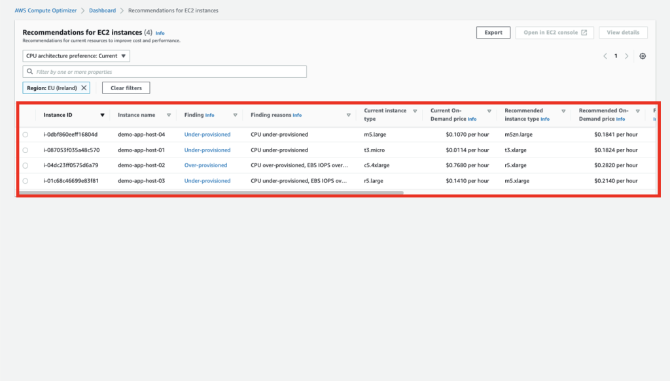Select radio for demo-app-host-01 row

pyautogui.click(x=26, y=150)
